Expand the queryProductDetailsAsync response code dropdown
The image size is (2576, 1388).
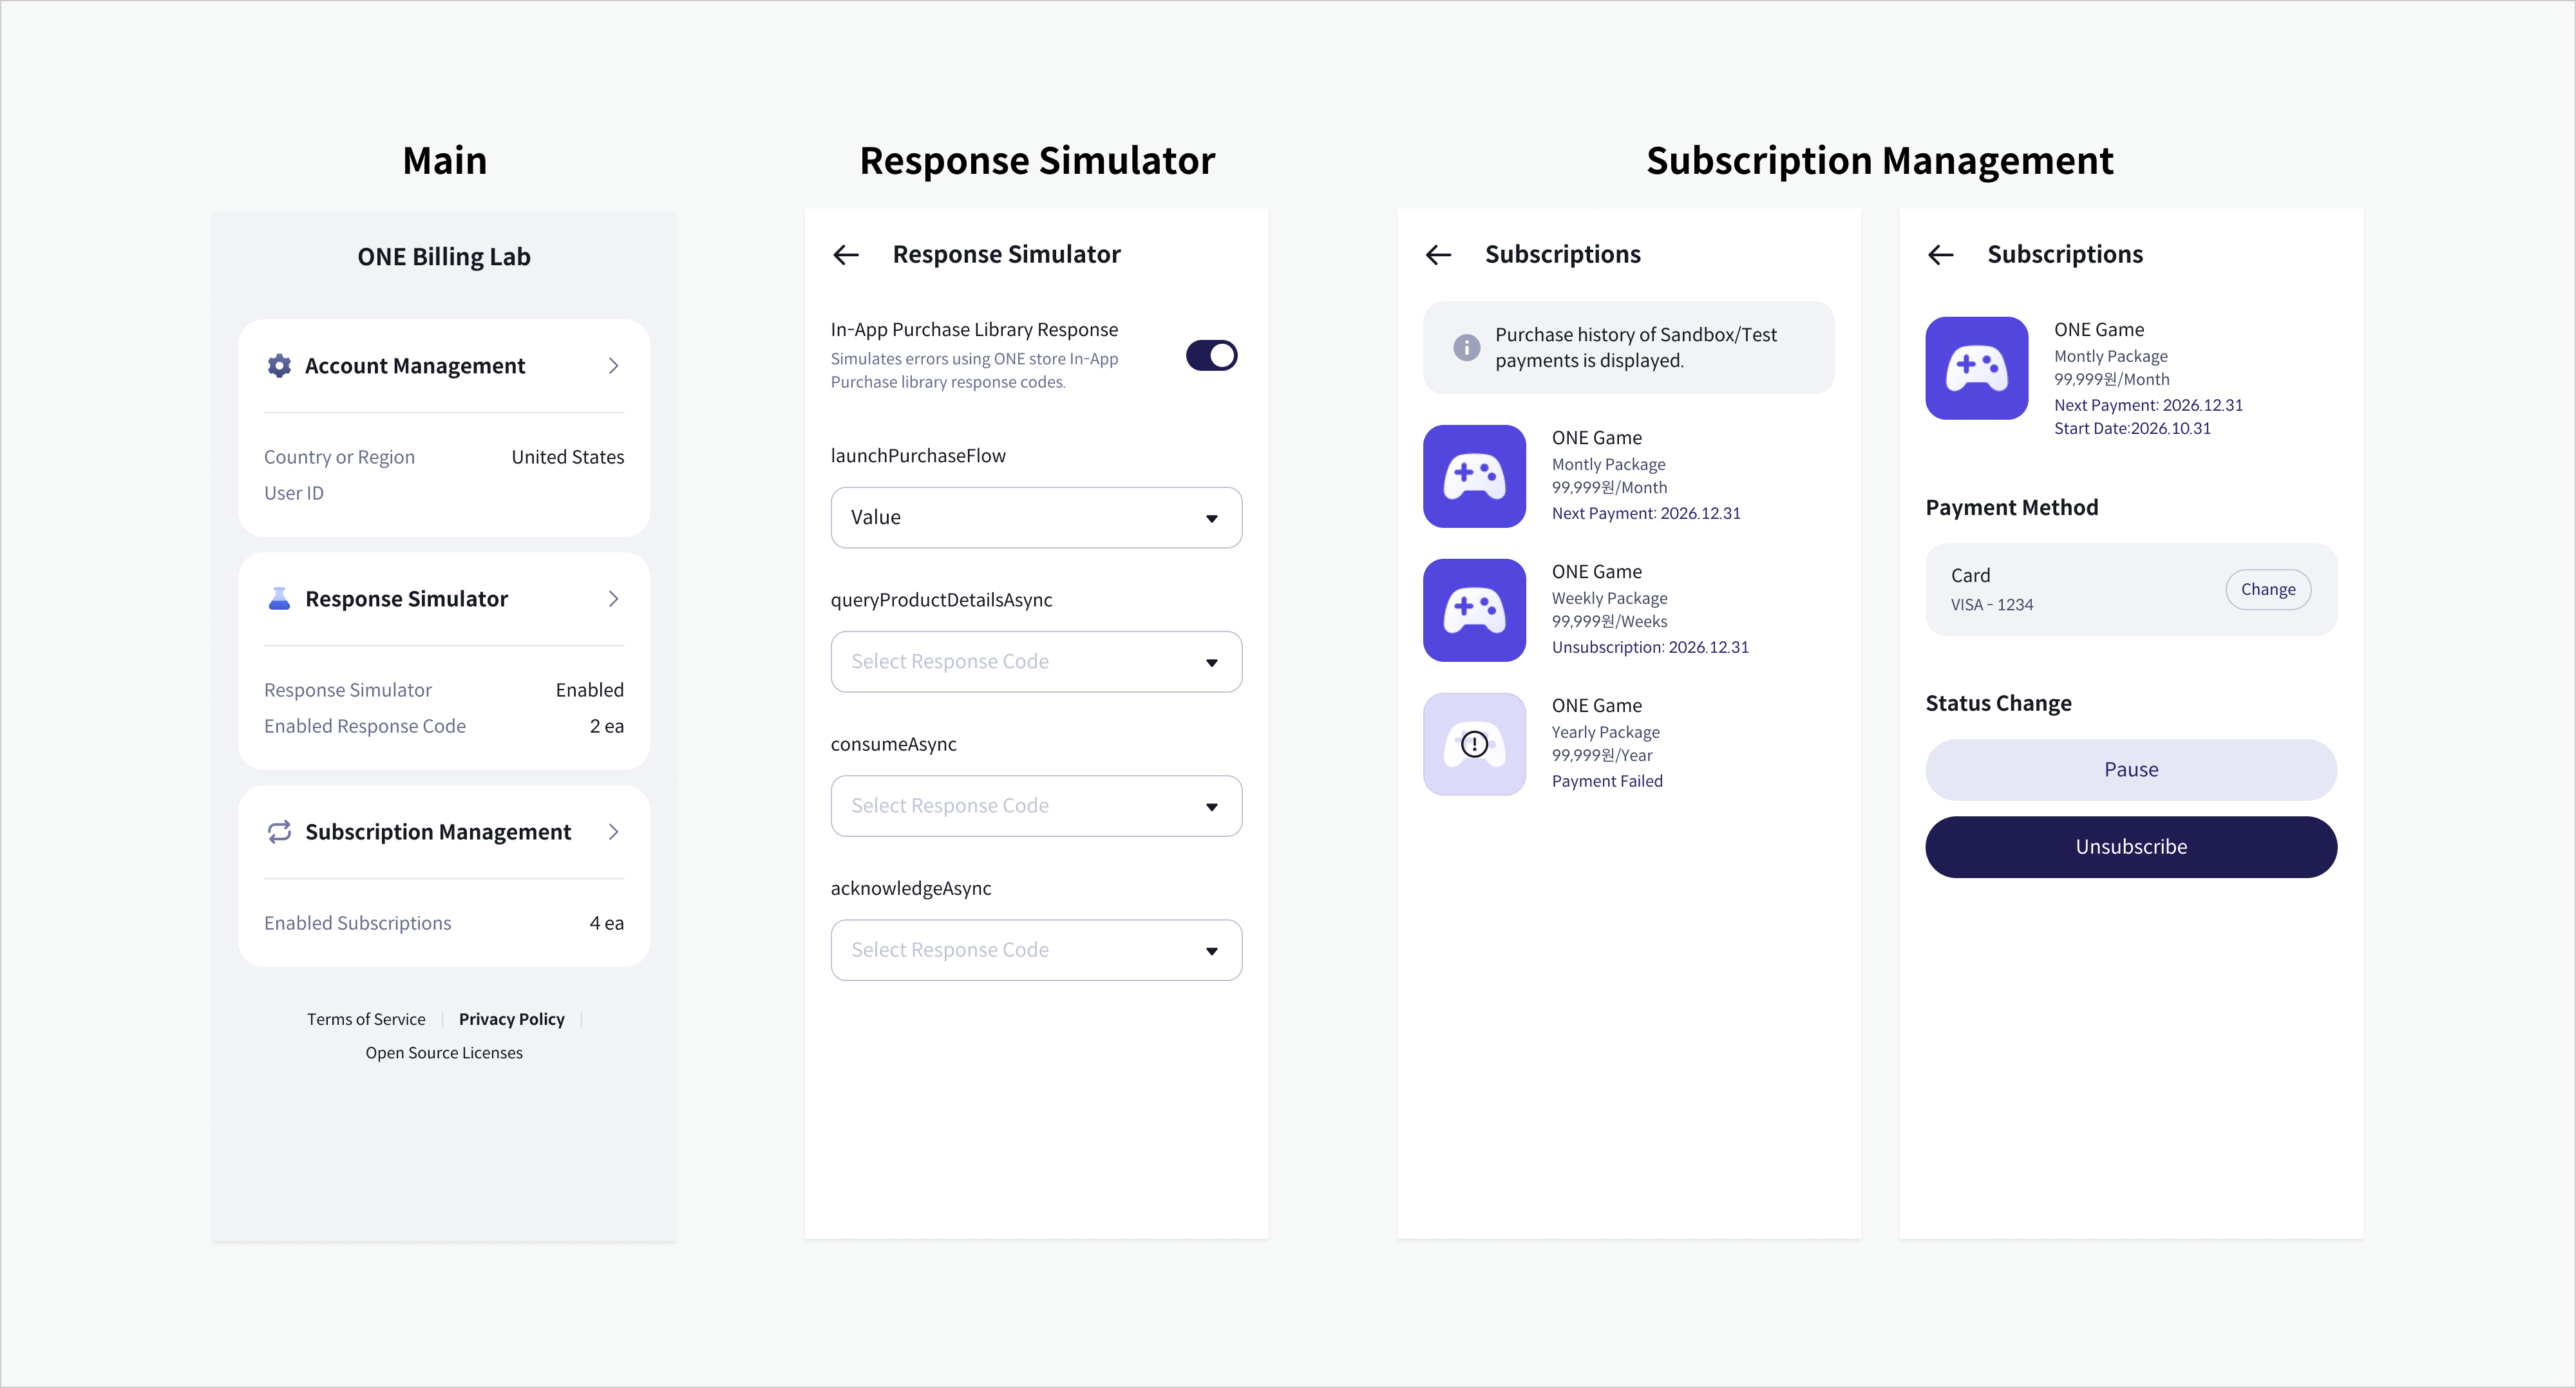1036,661
